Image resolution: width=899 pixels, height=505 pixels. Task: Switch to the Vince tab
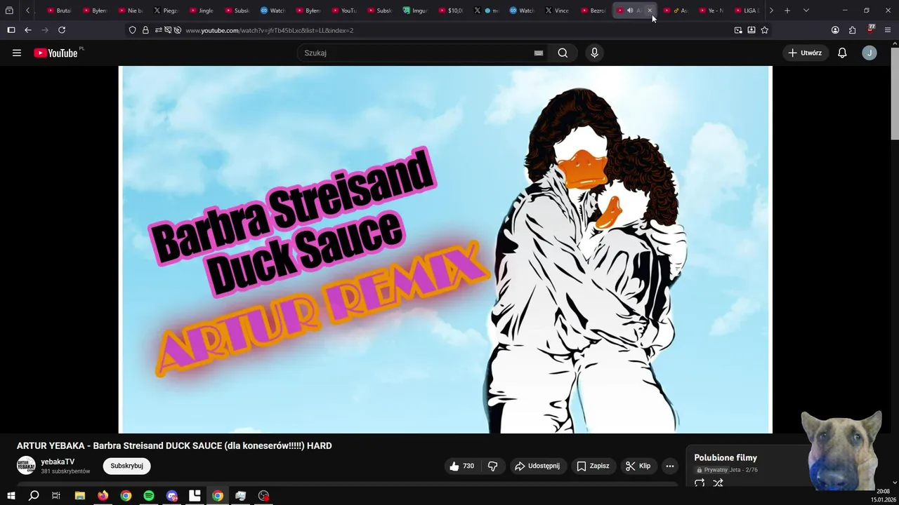[558, 11]
